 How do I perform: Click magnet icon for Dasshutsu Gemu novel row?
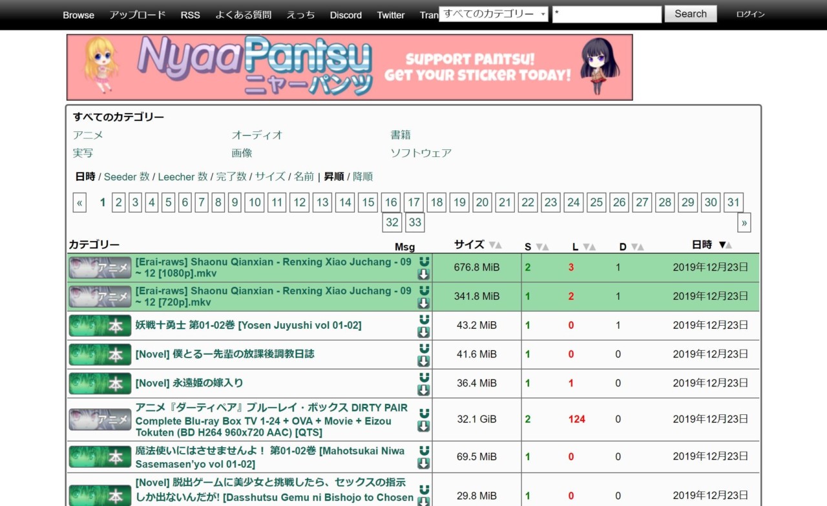[x=424, y=490]
